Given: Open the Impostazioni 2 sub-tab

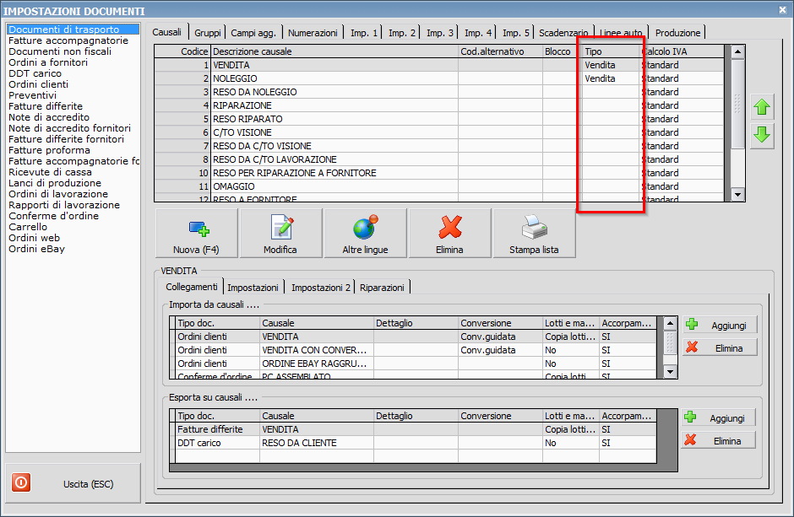Looking at the screenshot, I should 320,288.
